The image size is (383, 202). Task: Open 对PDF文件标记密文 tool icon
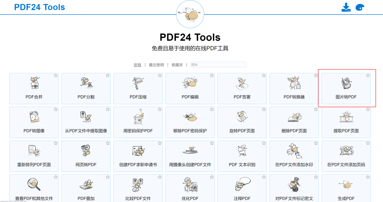coord(294,185)
